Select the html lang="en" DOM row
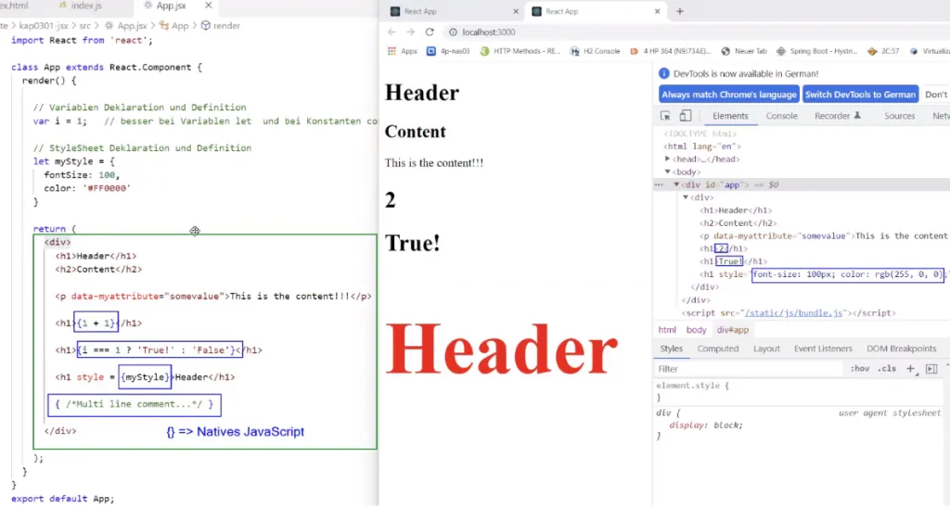The height and width of the screenshot is (508, 950). [702, 146]
